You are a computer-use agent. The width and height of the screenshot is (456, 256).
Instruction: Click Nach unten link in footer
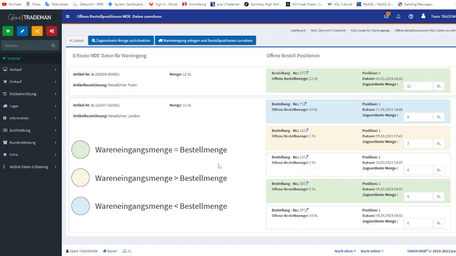tap(372, 251)
